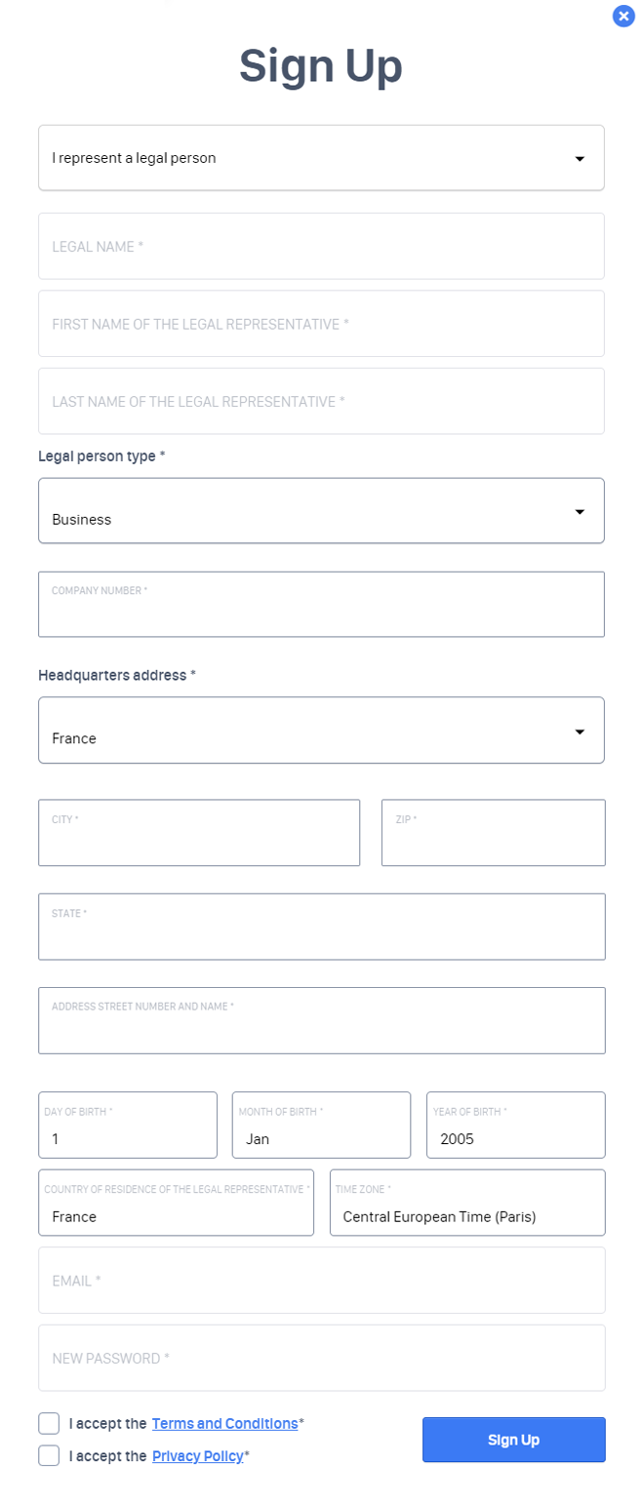The image size is (642, 1503).
Task: Focus the Email input field
Action: tap(321, 1281)
